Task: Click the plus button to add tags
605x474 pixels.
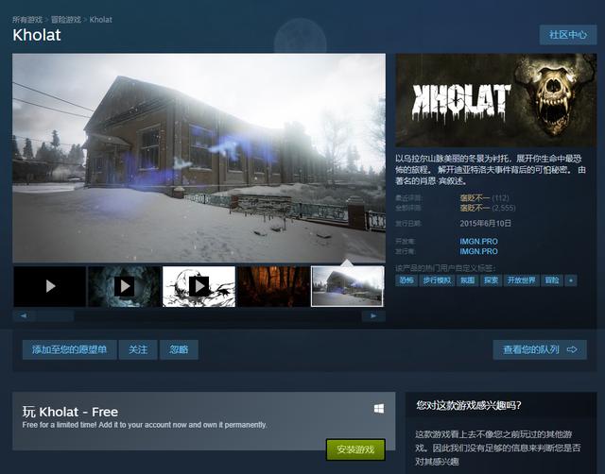Action: [x=571, y=280]
